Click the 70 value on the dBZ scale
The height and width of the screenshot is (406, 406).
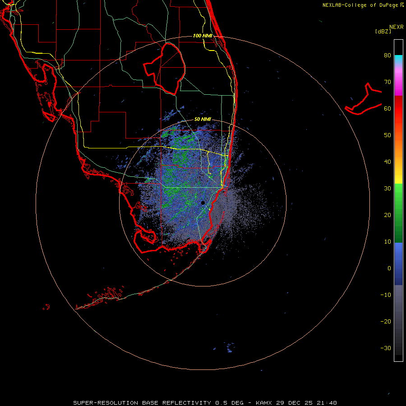coord(388,82)
